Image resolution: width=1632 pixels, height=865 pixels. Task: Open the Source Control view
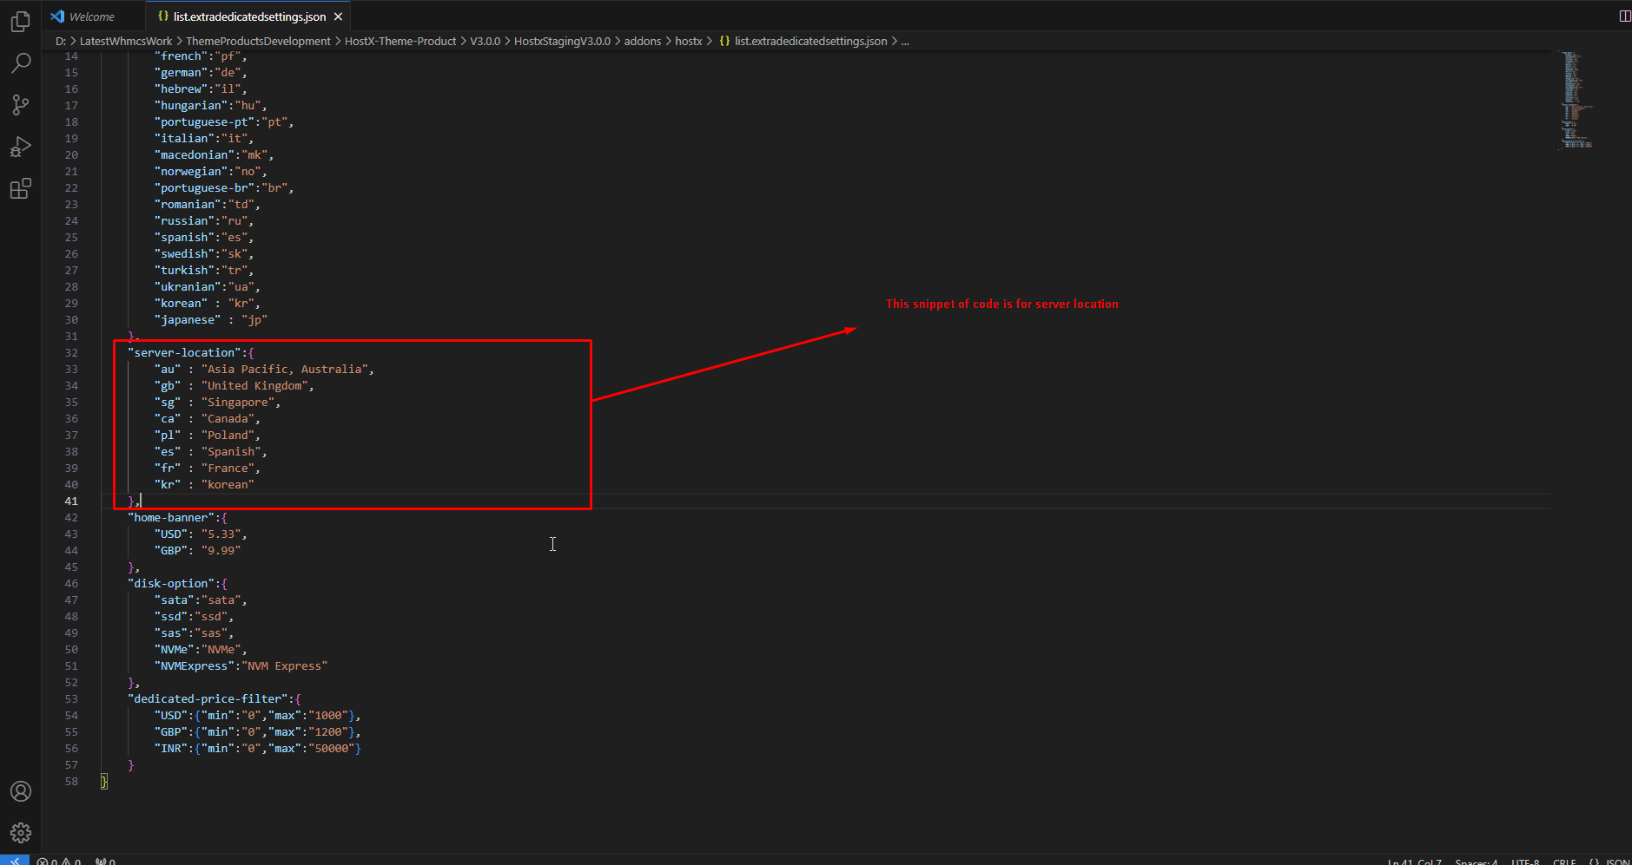tap(21, 105)
